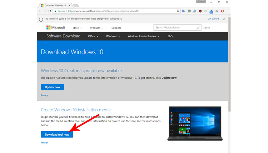This screenshot has width=268, height=153.
Task: Open the Google Translate extension icon
Action: pyautogui.click(x=184, y=11)
